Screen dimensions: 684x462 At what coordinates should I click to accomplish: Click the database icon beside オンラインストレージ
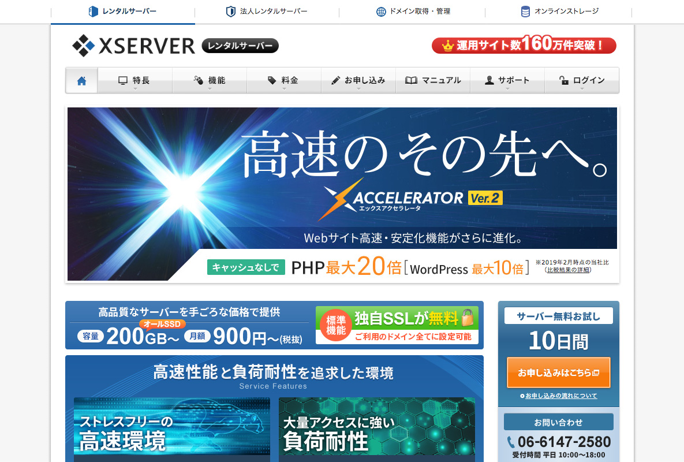[x=526, y=12]
